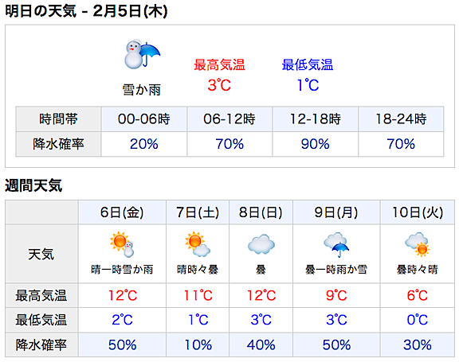The height and width of the screenshot is (362, 459).
Task: Click the 最低気温 1℃ value for tomorrow
Action: click(308, 85)
